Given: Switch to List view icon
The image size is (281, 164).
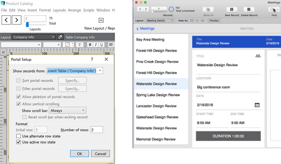Looking at the screenshot, I should coord(197,21).
